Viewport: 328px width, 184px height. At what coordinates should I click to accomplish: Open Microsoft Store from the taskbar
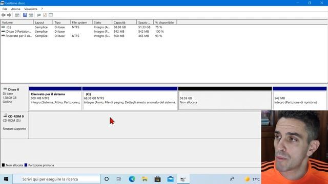pos(157,179)
